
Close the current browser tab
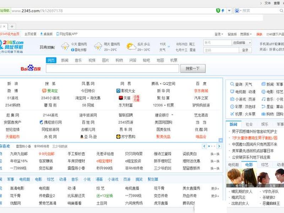[x=4, y=26]
